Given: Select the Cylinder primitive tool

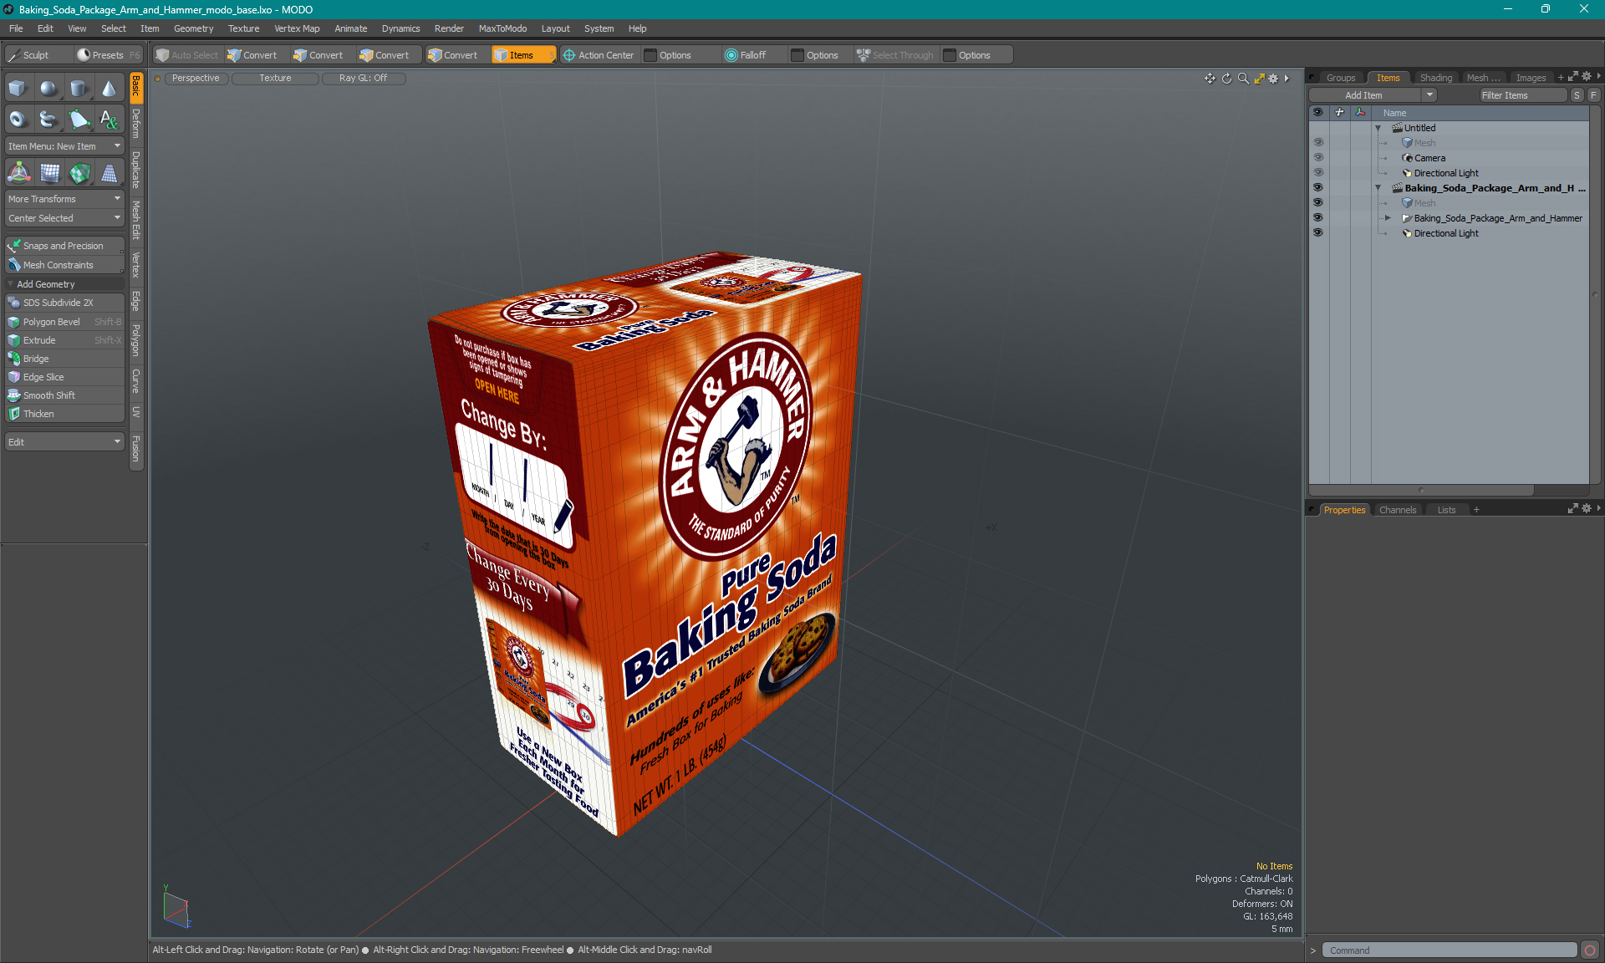Looking at the screenshot, I should tap(79, 89).
